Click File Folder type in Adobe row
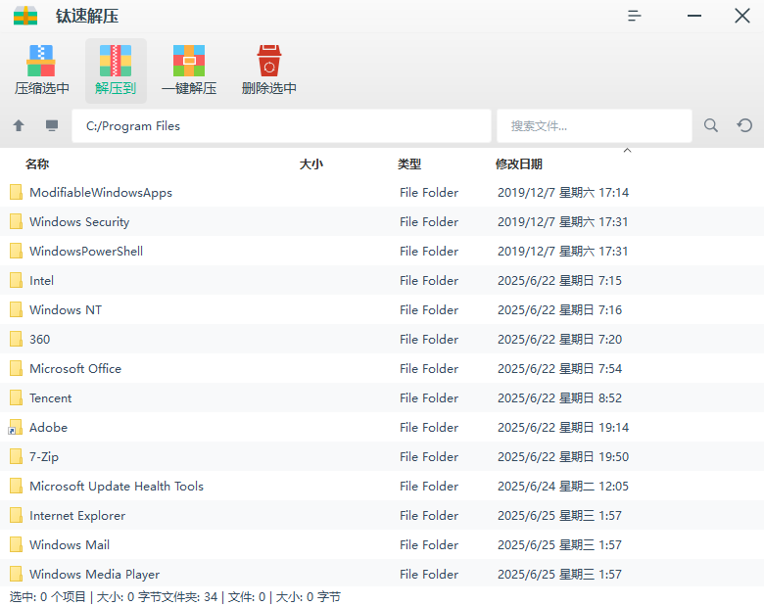 [x=429, y=427]
